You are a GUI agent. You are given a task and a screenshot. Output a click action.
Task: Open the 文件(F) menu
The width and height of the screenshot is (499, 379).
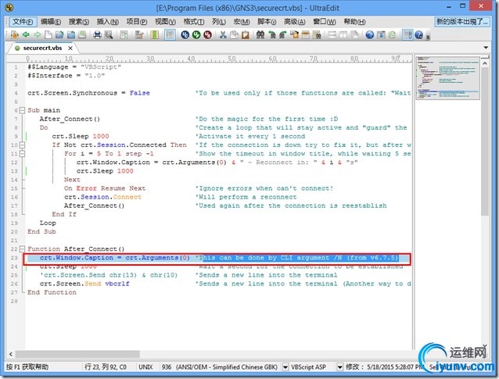pos(23,22)
